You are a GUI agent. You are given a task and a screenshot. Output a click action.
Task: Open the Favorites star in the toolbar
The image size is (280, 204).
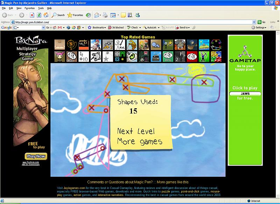pyautogui.click(x=75, y=15)
